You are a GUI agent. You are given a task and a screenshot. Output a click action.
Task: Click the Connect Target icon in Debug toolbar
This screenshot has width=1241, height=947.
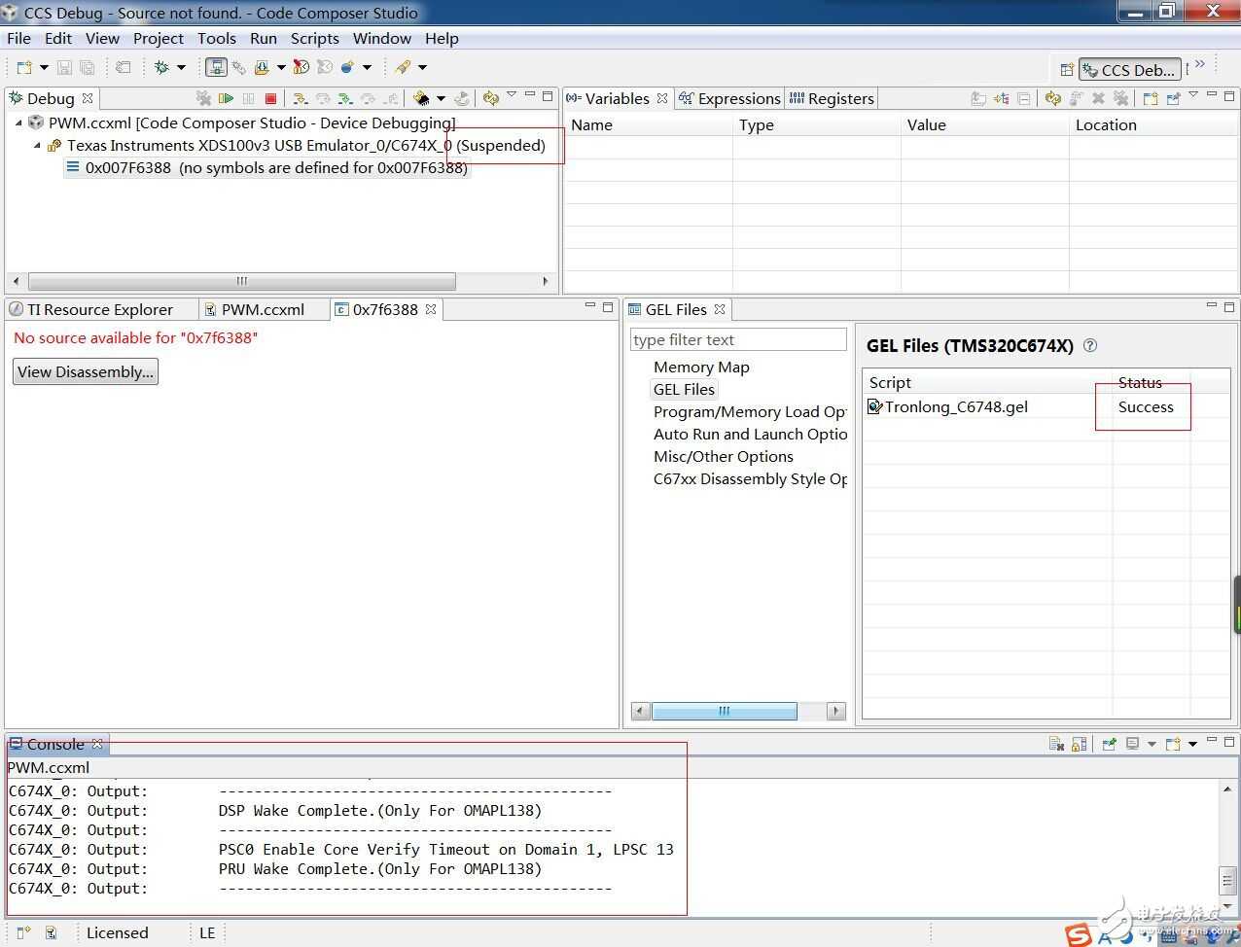(x=421, y=98)
